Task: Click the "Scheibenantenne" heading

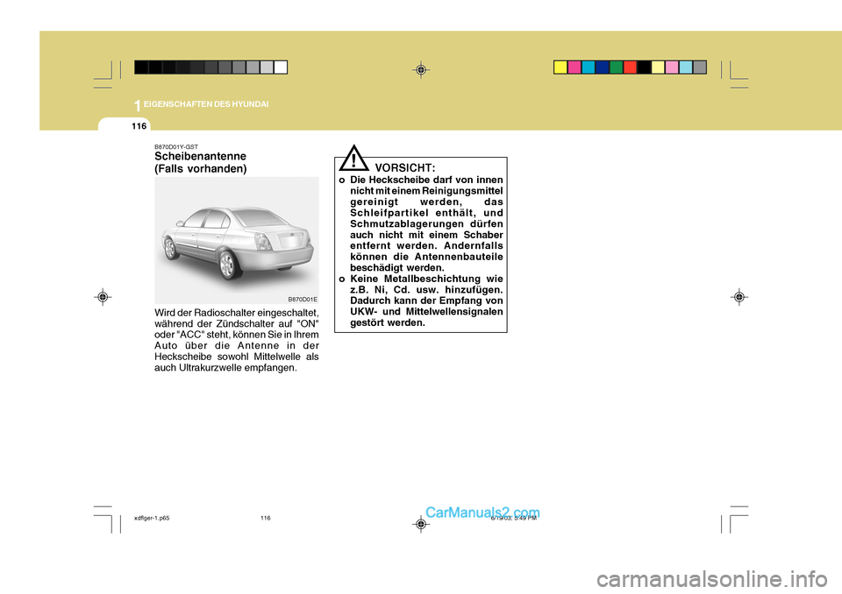Action: [200, 156]
